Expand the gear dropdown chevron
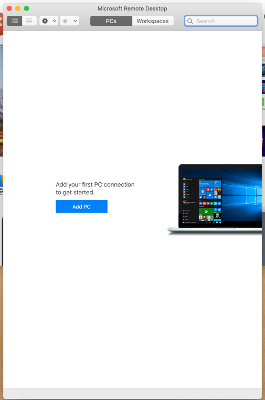Viewport: 265px width, 400px height. pyautogui.click(x=55, y=21)
